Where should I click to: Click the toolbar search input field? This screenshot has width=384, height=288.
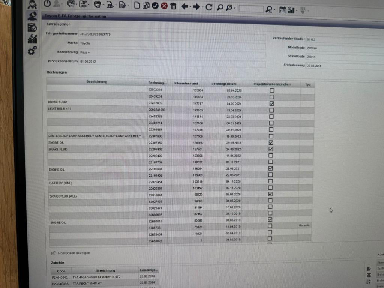(x=250, y=9)
